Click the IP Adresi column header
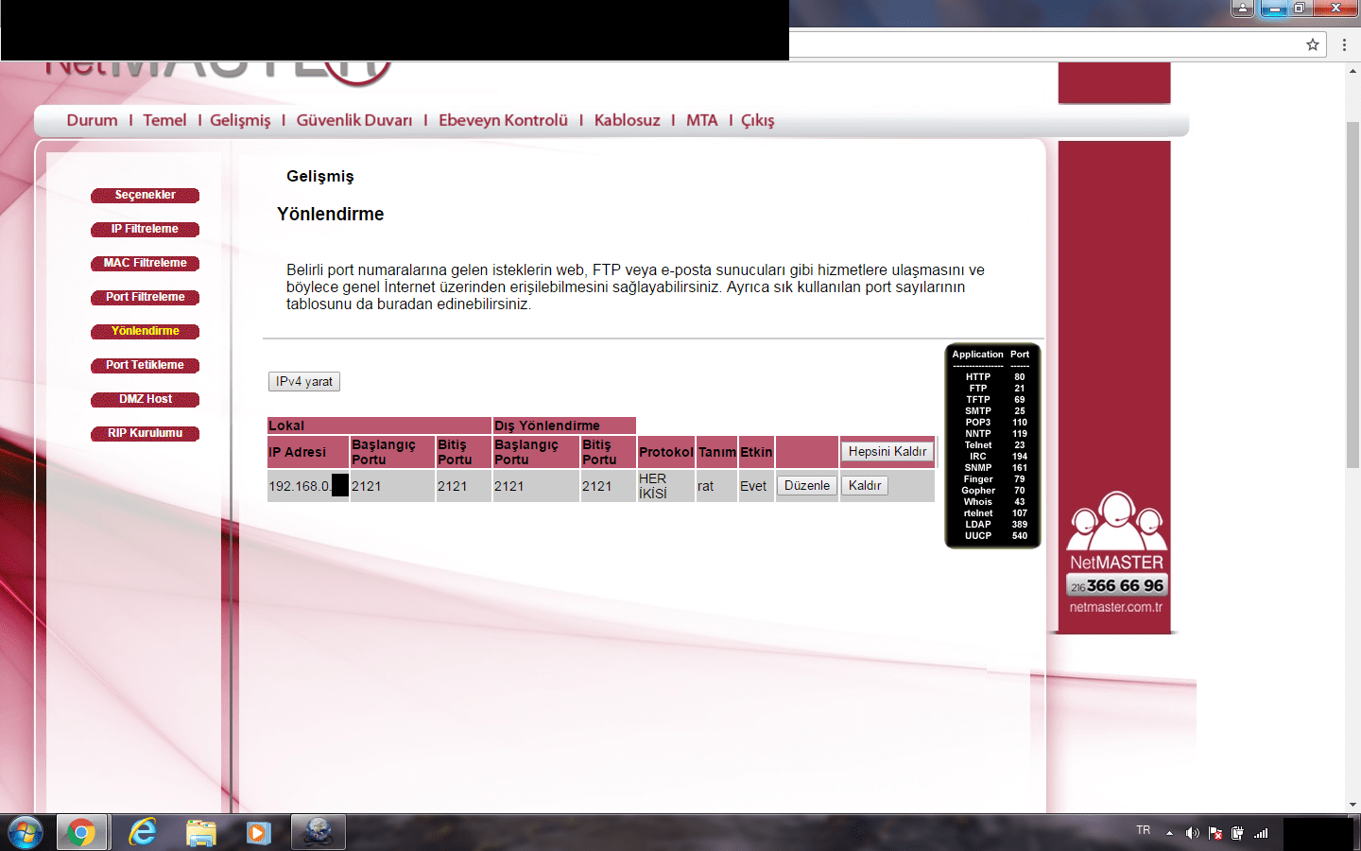Viewport: 1361px width, 851px height. [x=308, y=452]
